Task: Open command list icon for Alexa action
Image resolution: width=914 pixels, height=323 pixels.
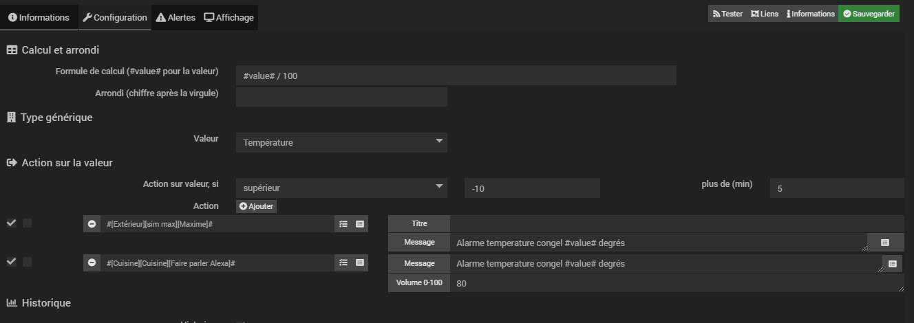Action: [x=359, y=263]
